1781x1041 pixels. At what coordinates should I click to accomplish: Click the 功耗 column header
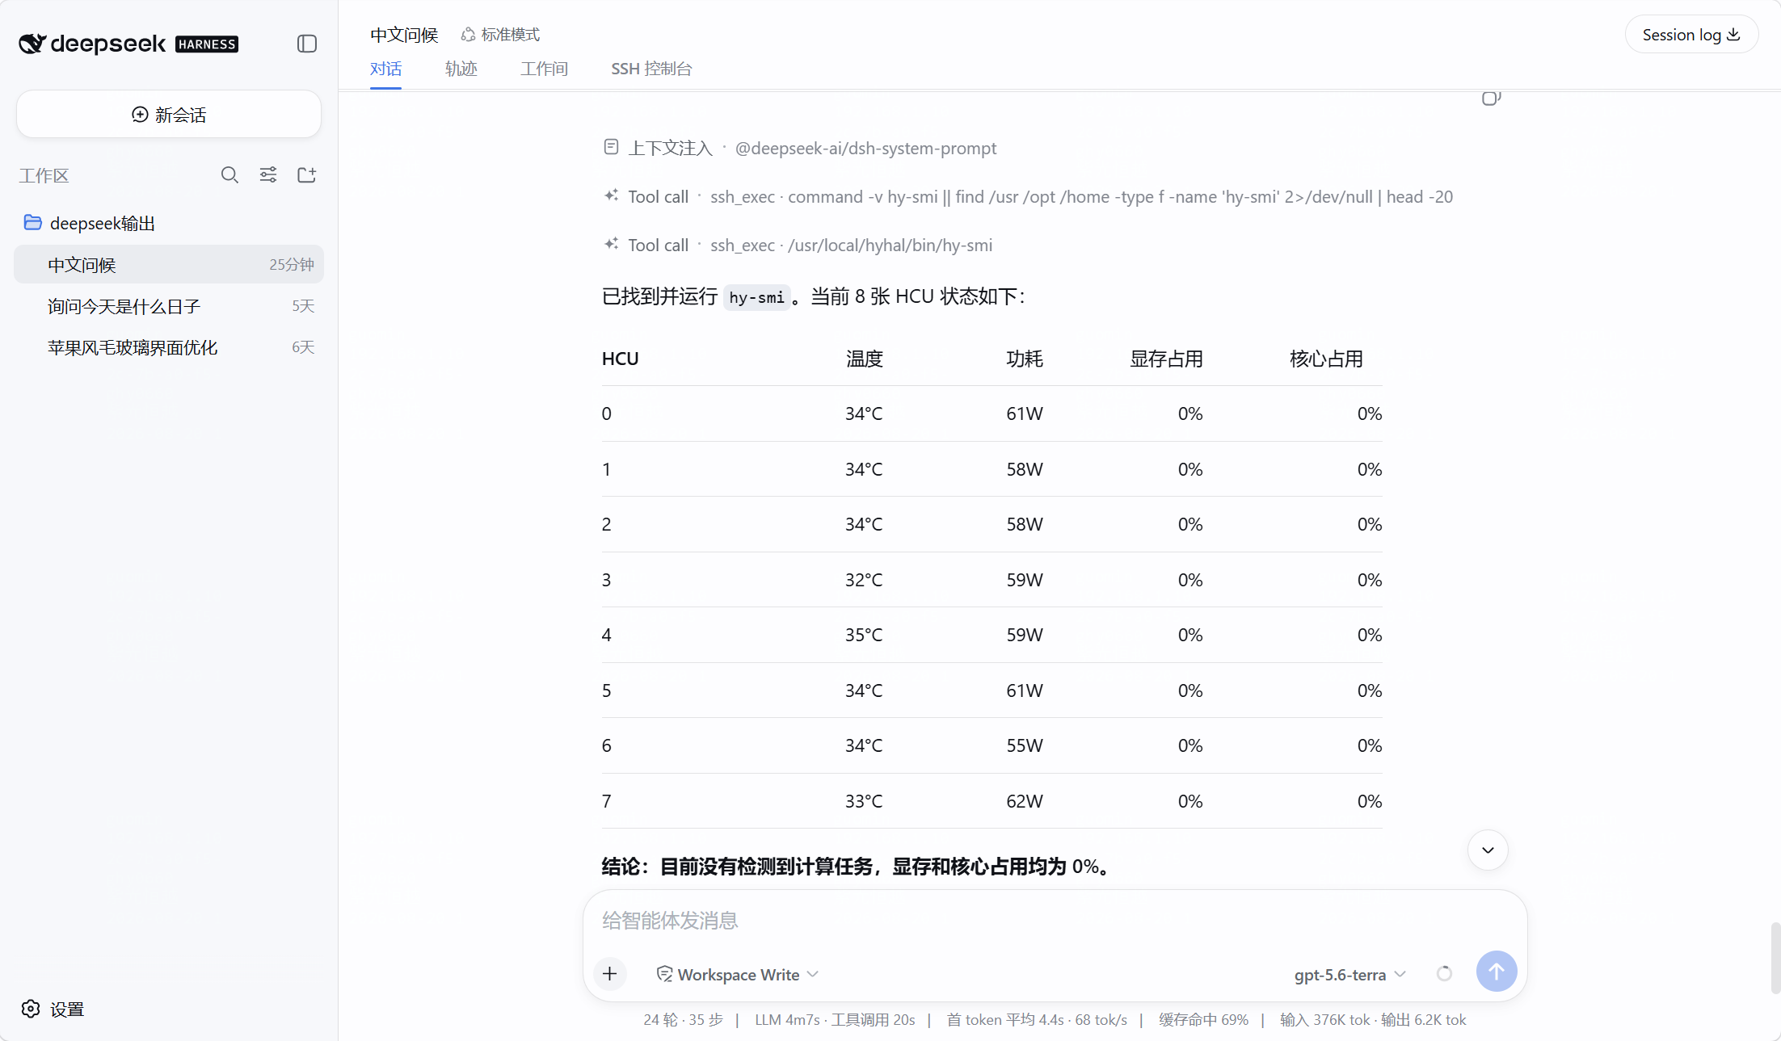(1025, 359)
